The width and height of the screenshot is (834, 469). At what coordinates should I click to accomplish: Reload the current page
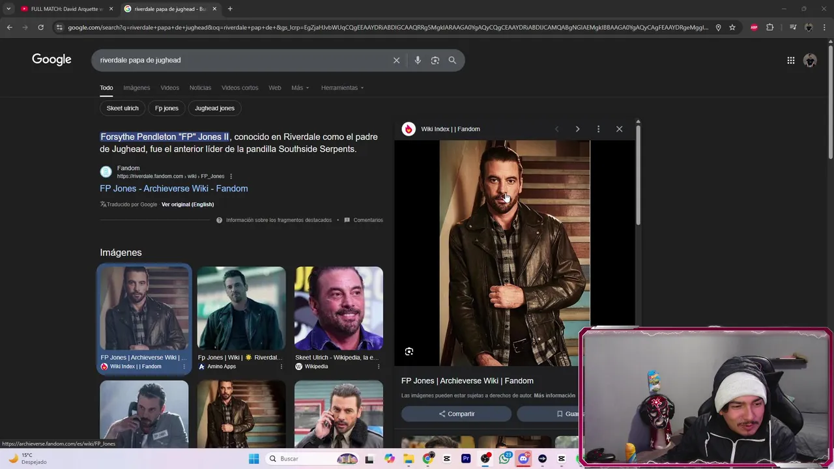coord(40,27)
